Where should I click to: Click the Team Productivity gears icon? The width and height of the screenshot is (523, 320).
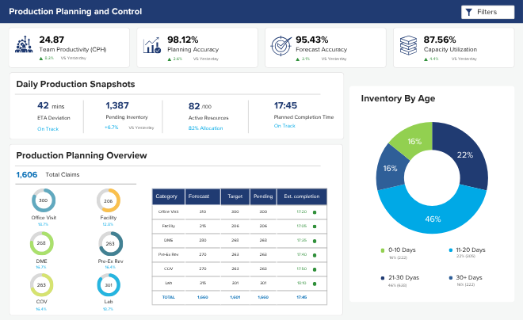pyautogui.click(x=24, y=44)
